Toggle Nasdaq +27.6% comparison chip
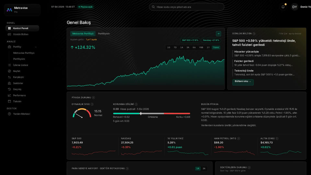311x175 pixels. tap(211, 40)
